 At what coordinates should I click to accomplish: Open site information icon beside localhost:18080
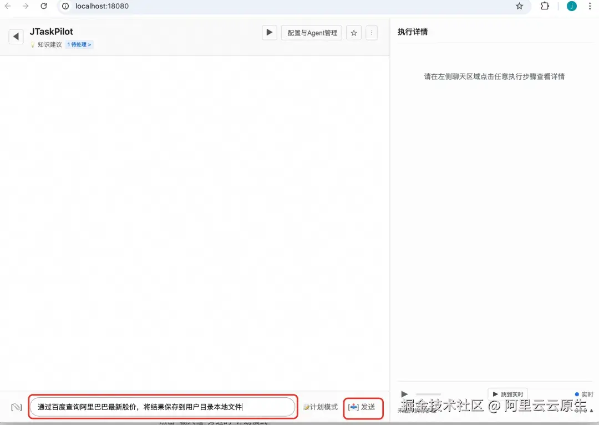(65, 6)
